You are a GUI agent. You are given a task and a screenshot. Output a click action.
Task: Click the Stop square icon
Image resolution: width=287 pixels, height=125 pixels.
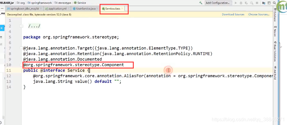[257, 3]
